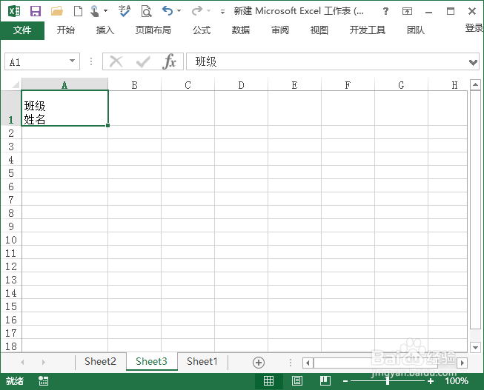Click the vertical scrollbar down arrow
This screenshot has width=484, height=390.
click(x=475, y=348)
